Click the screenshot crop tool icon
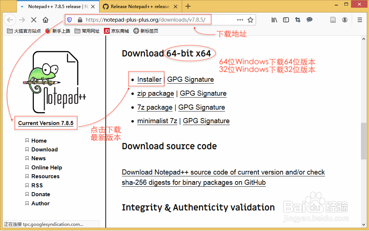Screen dimensions: 369x231 (298, 20)
